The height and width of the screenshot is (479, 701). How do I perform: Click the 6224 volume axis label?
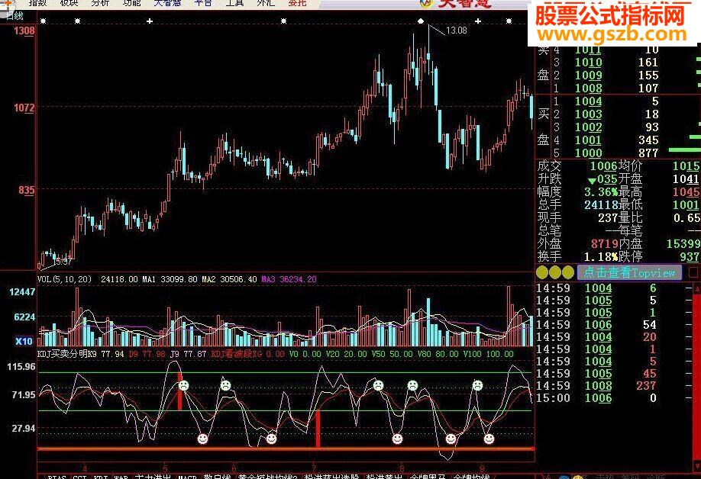pos(24,317)
